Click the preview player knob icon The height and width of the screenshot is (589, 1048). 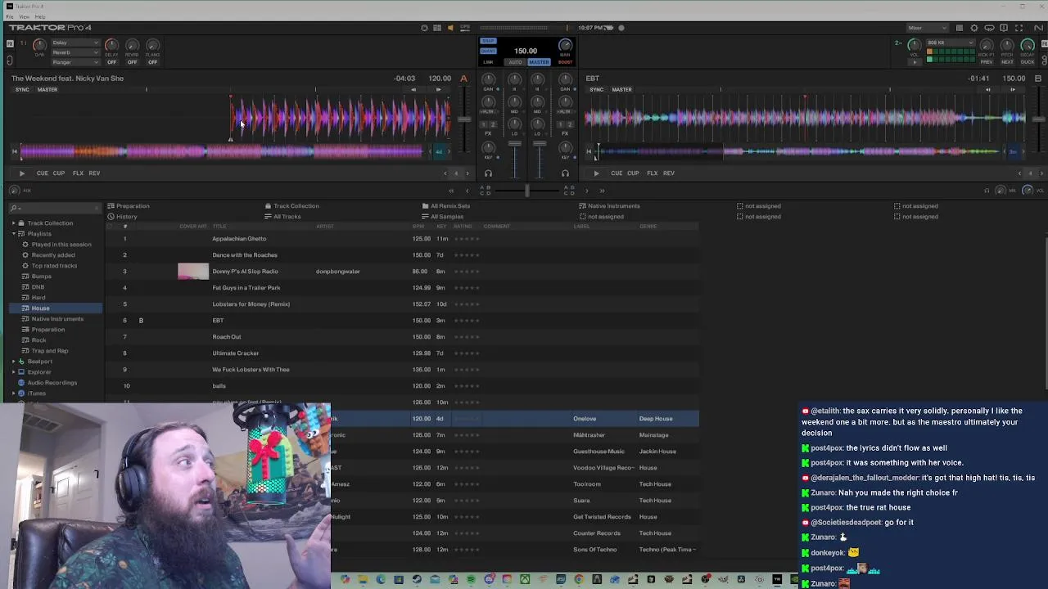[x=14, y=191]
